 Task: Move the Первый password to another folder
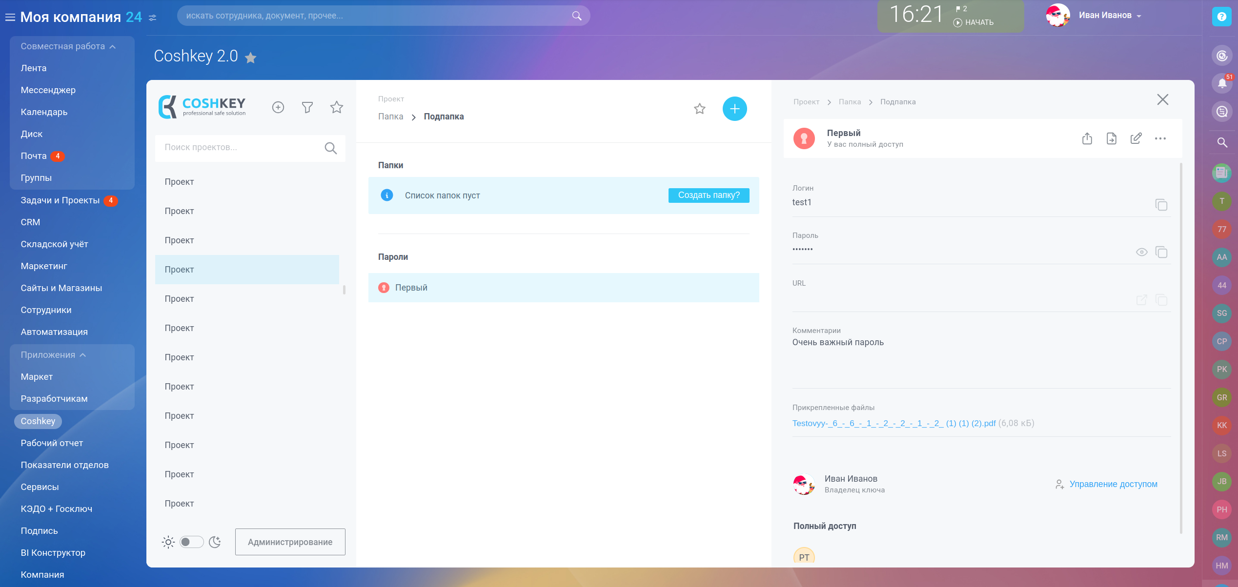click(1112, 138)
